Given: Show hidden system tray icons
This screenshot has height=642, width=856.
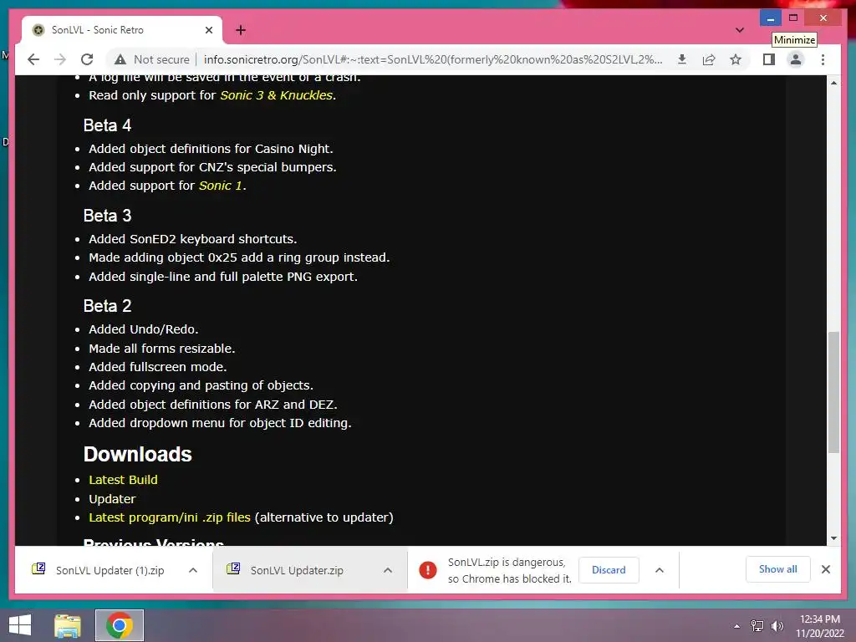Looking at the screenshot, I should click(736, 626).
